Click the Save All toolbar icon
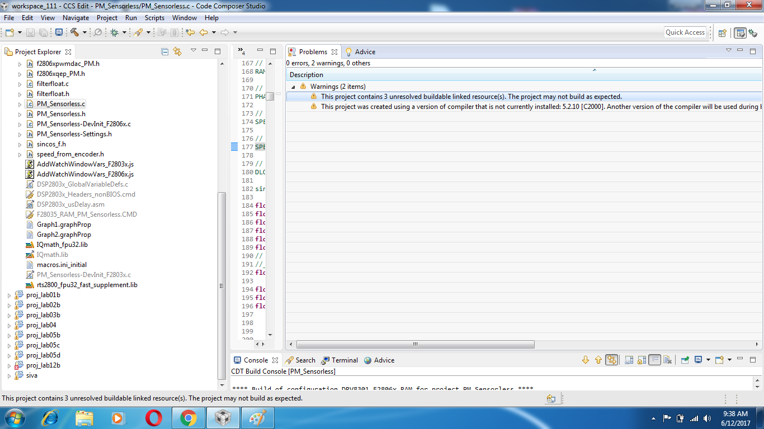764x429 pixels. [x=43, y=32]
